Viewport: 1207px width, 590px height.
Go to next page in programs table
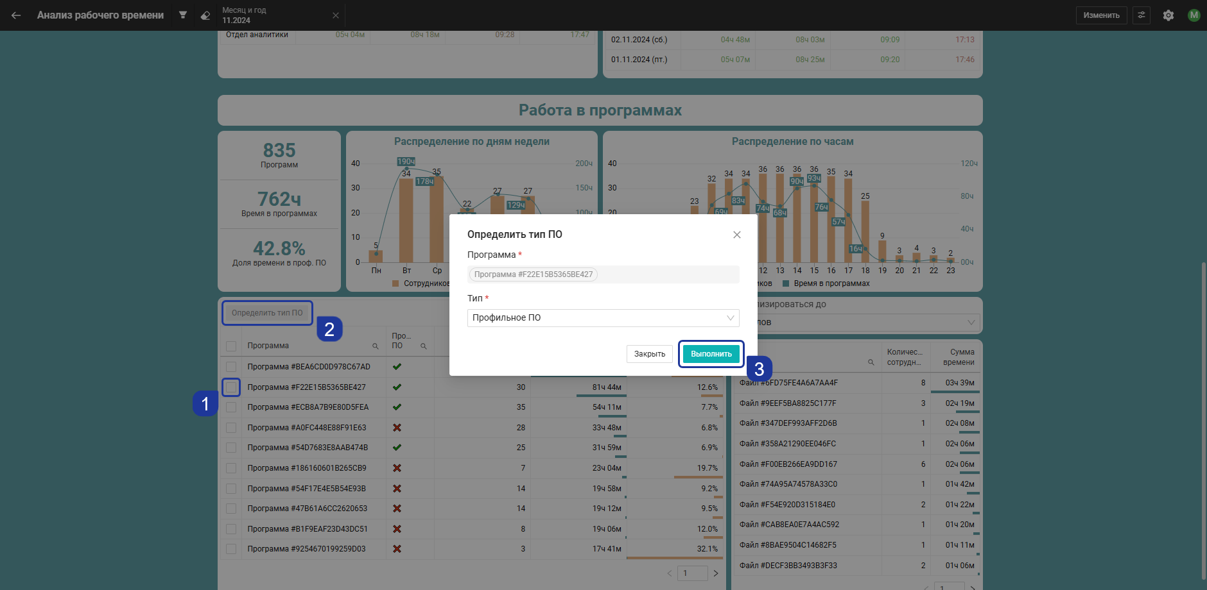716,573
